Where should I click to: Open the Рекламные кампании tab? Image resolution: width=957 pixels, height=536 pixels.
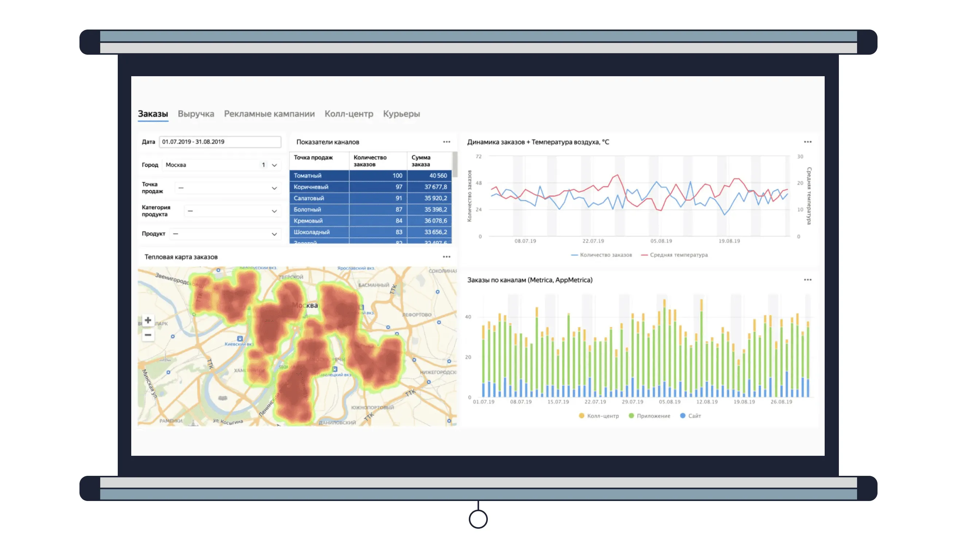[269, 114]
